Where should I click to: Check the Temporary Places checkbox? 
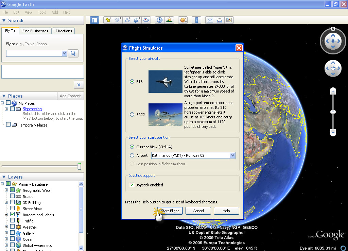(8, 124)
